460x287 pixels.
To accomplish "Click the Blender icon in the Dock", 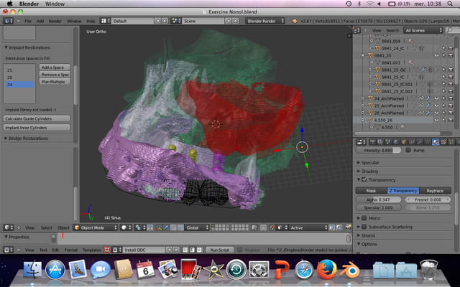I will point(351,270).
